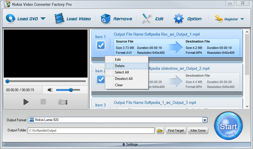Click Item 1 Source File header
This screenshot has height=149, width=253.
[124, 41]
